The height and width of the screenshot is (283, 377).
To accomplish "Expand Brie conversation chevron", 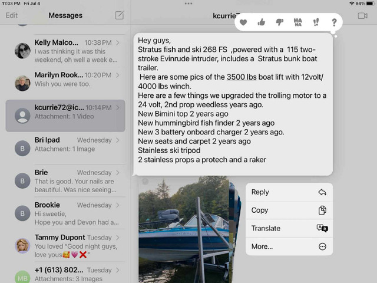I will [x=118, y=173].
